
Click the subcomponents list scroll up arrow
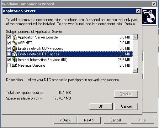point(135,37)
